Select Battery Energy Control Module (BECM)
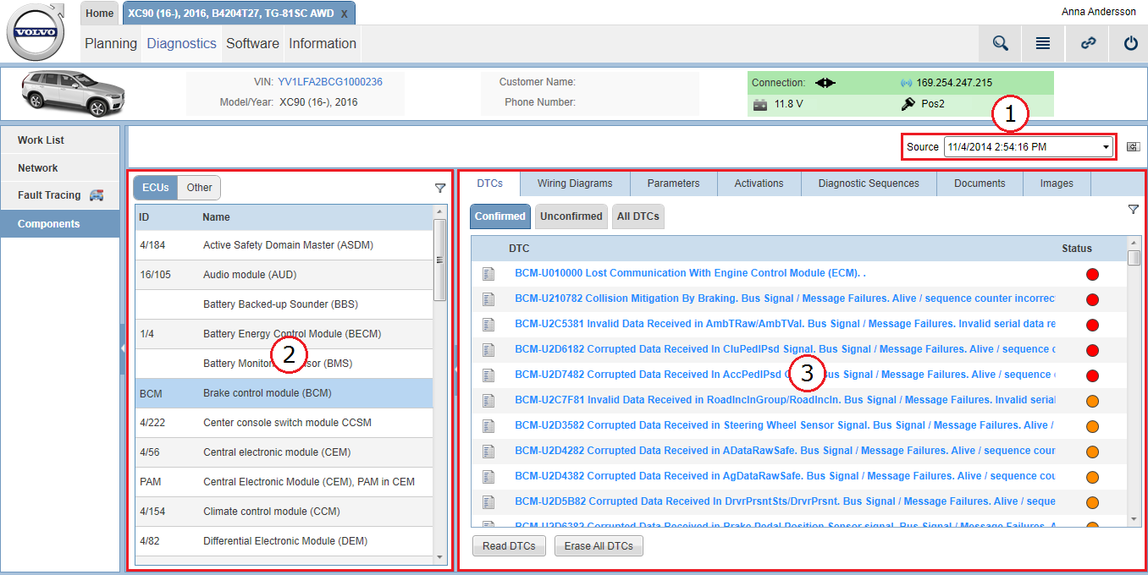1148x575 pixels. [x=284, y=334]
